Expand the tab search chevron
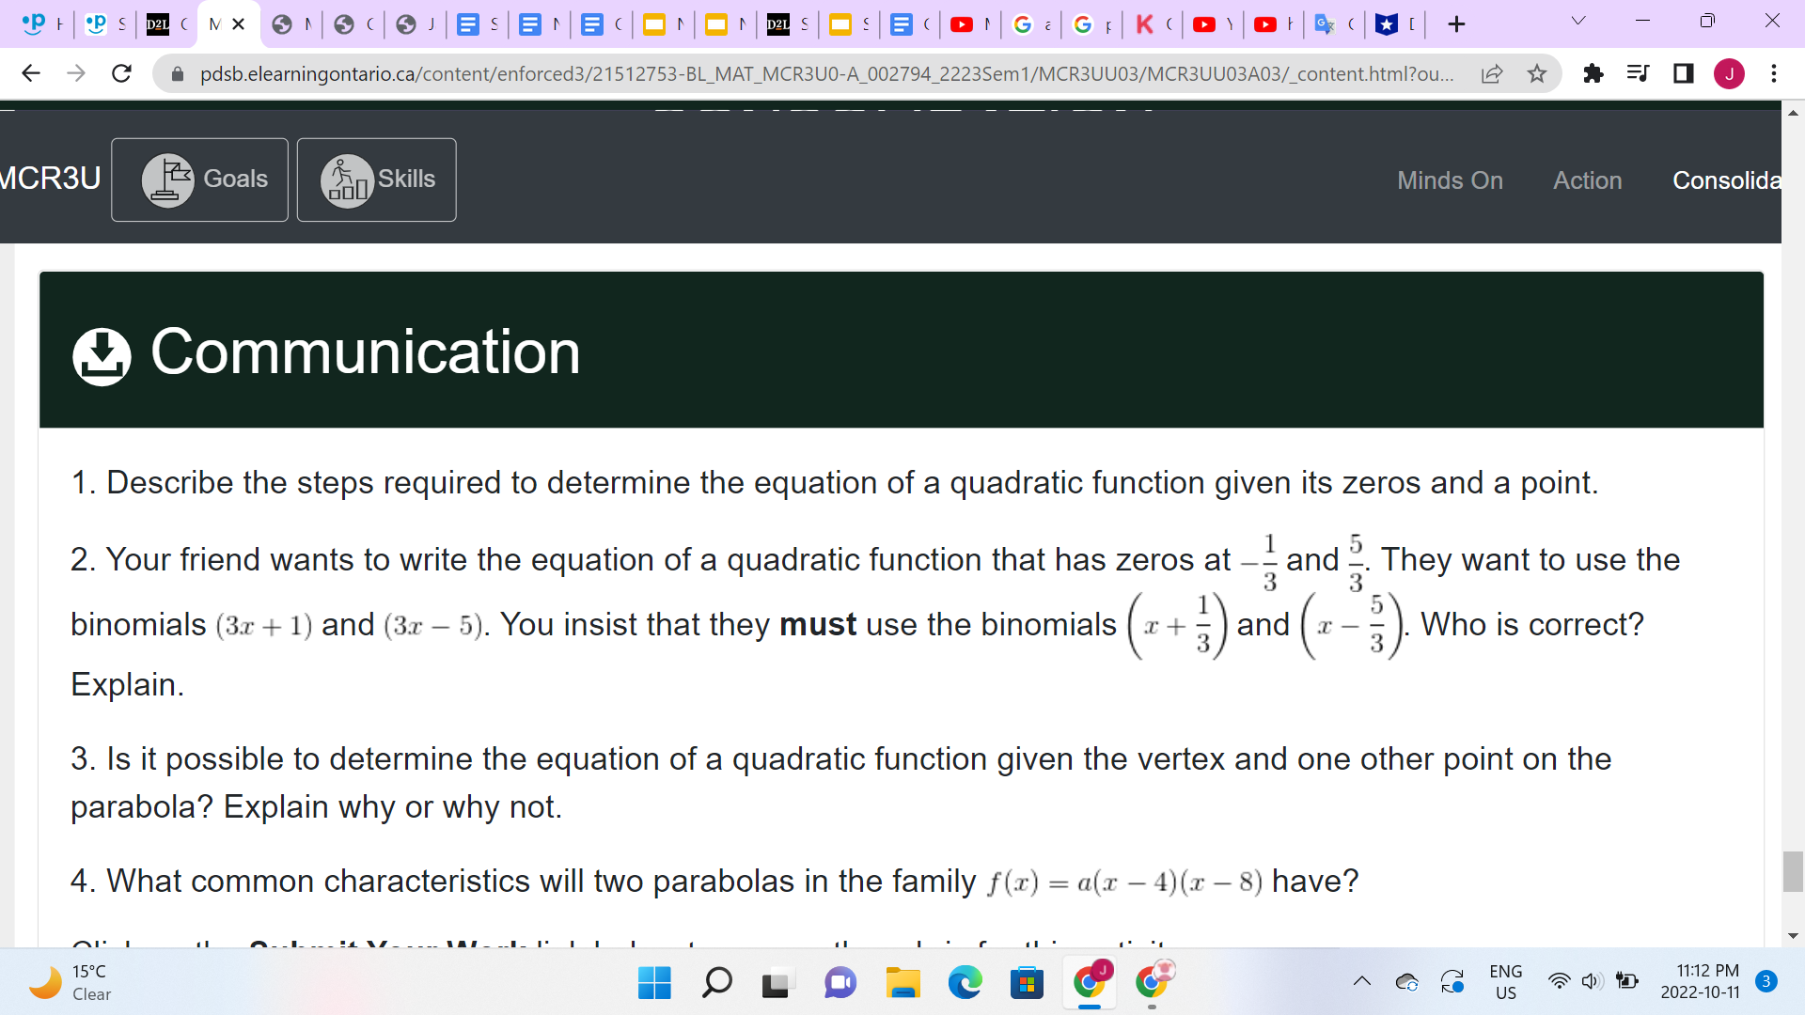The height and width of the screenshot is (1015, 1805). 1578,21
